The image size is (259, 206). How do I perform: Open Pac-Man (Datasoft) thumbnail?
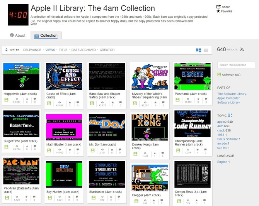[21, 171]
